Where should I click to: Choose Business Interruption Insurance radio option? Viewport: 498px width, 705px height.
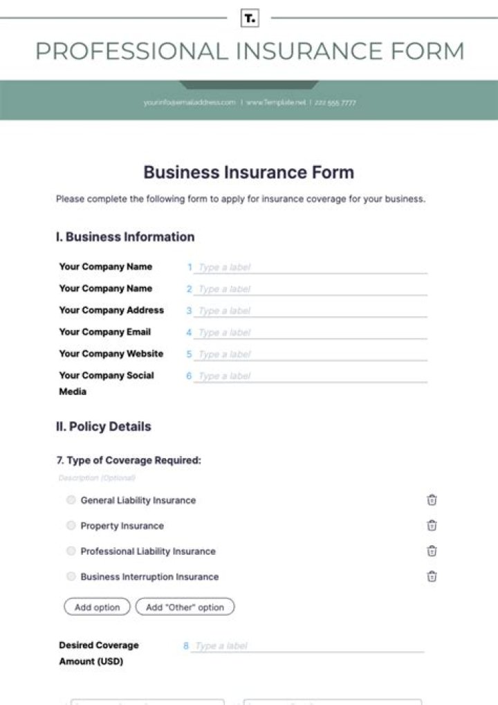tap(71, 576)
